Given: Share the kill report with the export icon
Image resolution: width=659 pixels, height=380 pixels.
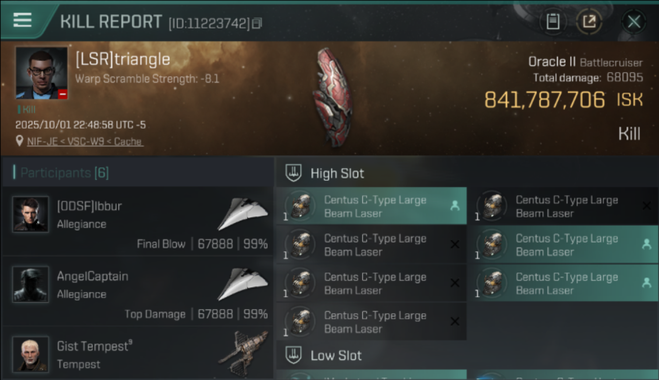Looking at the screenshot, I should point(589,21).
